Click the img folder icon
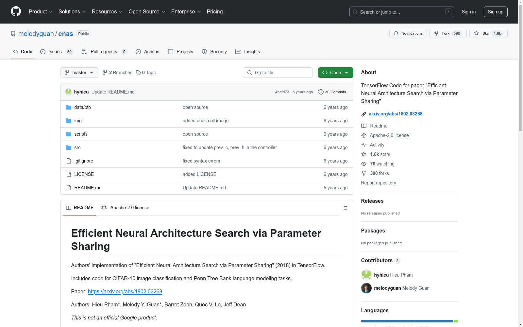Screen dimensions: 523x327 coord(69,121)
